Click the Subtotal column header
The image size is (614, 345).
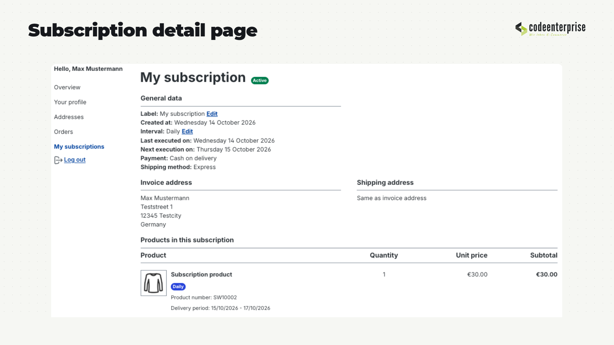pos(544,255)
